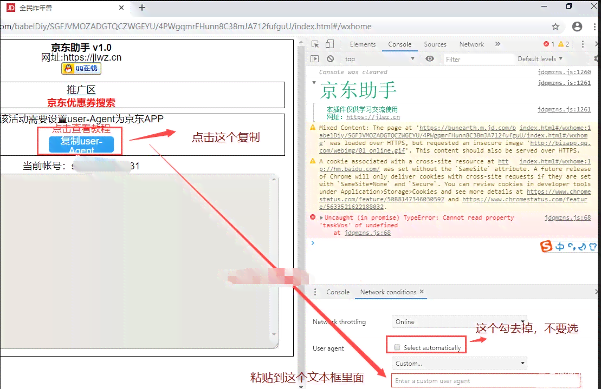
Task: Click the 当前帐号 label text
Action: 44,166
